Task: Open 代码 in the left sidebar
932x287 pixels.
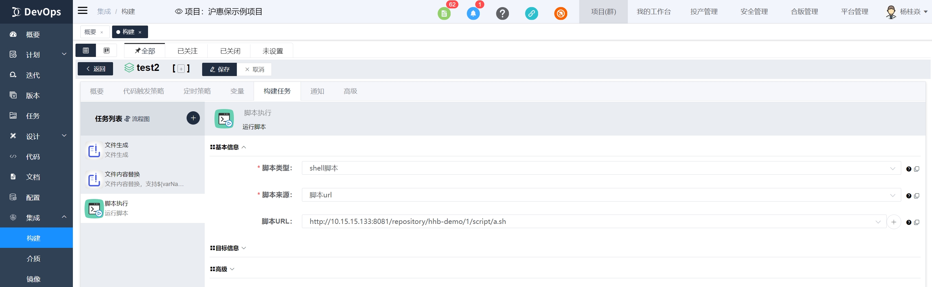Action: coord(36,157)
